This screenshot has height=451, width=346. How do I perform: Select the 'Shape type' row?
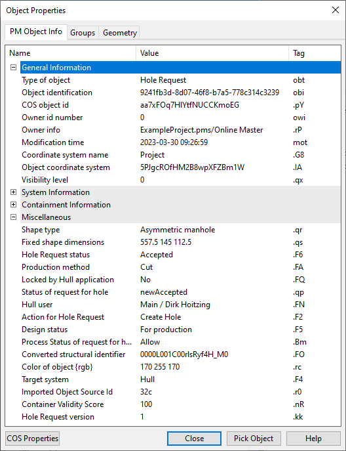[180, 230]
